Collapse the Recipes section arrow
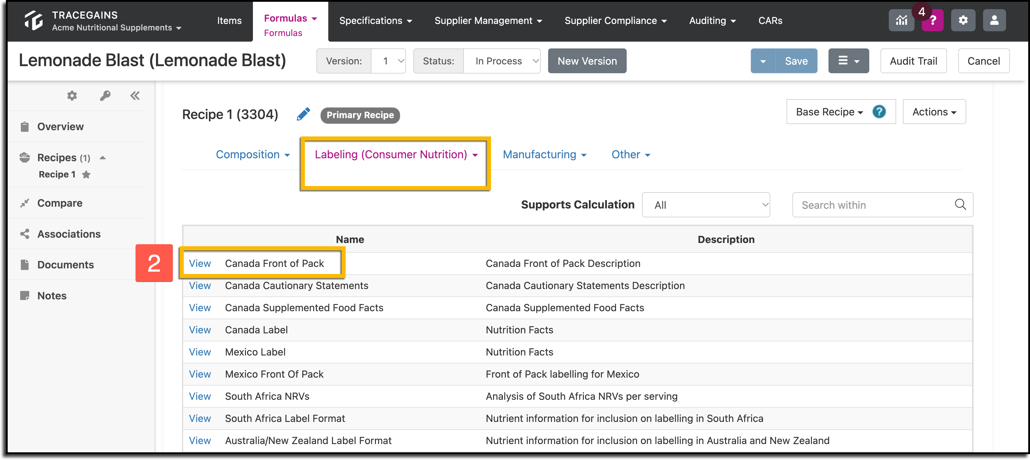This screenshot has height=460, width=1030. click(103, 157)
